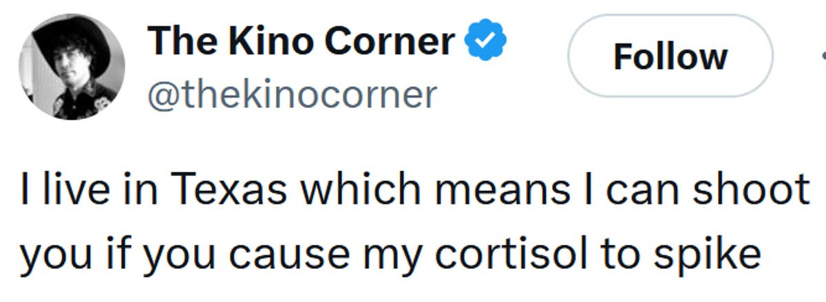Click the word "Corner" in the display name
826x302 pixels.
coord(390,41)
